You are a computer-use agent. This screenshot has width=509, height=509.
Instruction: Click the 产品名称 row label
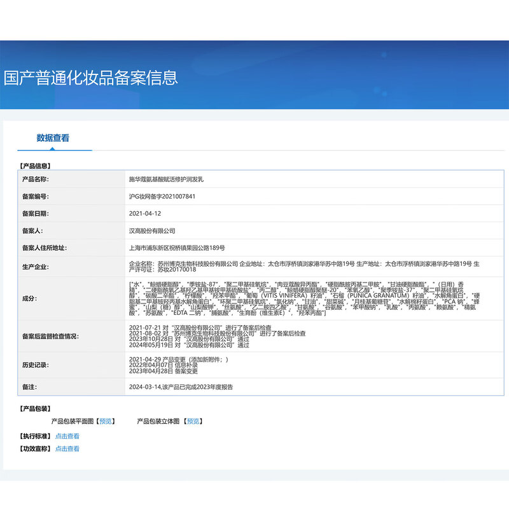(36, 180)
